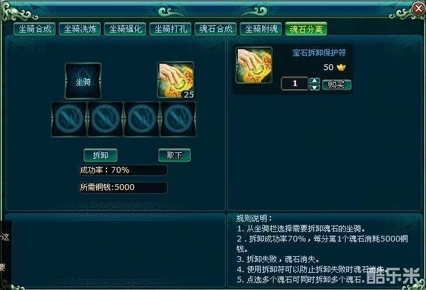Switch to the 魂石合成 tab
Image resolution: width=426 pixels, height=290 pixels.
coord(216,29)
